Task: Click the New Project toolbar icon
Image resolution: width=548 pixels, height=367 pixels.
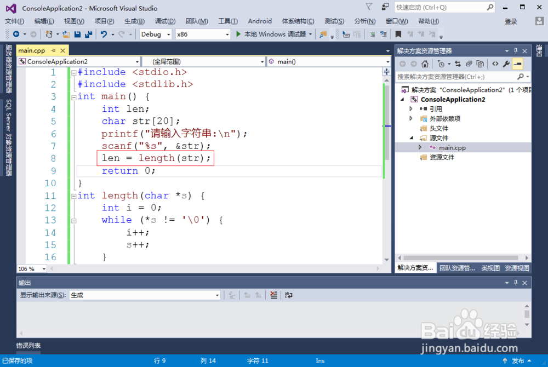Action: pos(49,34)
